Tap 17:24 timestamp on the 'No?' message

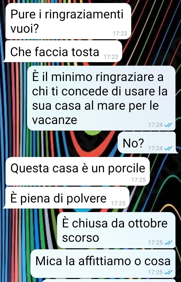[x=155, y=148]
